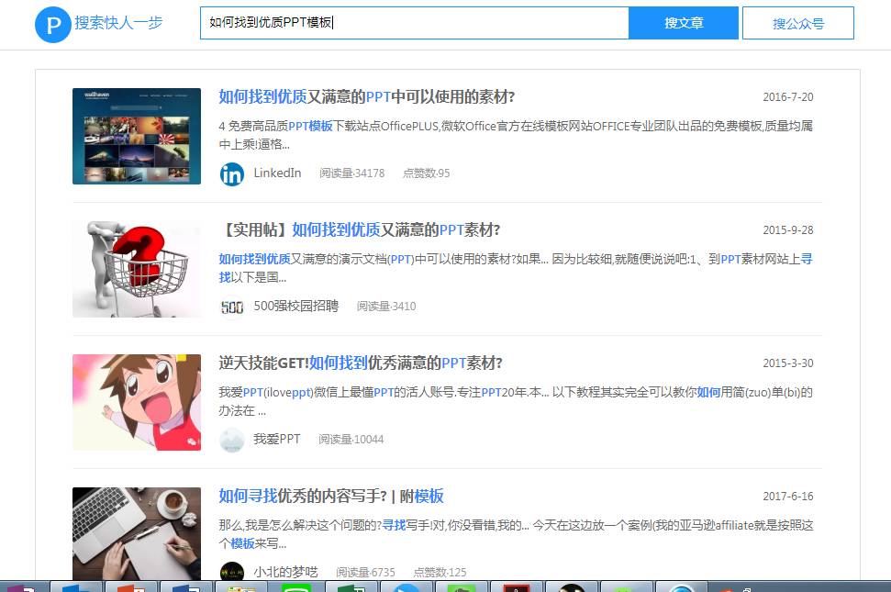Click the 搜文章 search button

[684, 22]
